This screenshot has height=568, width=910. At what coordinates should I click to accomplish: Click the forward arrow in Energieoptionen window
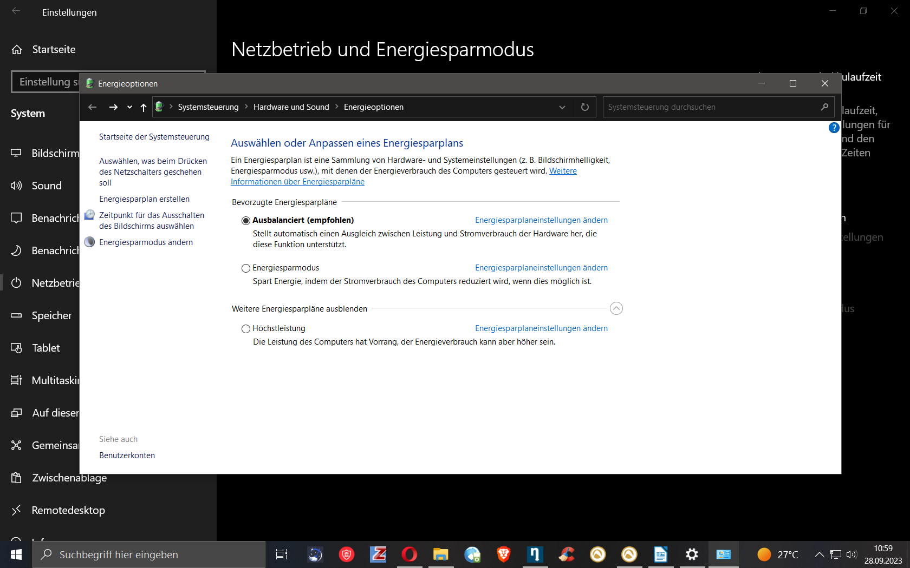pyautogui.click(x=113, y=107)
